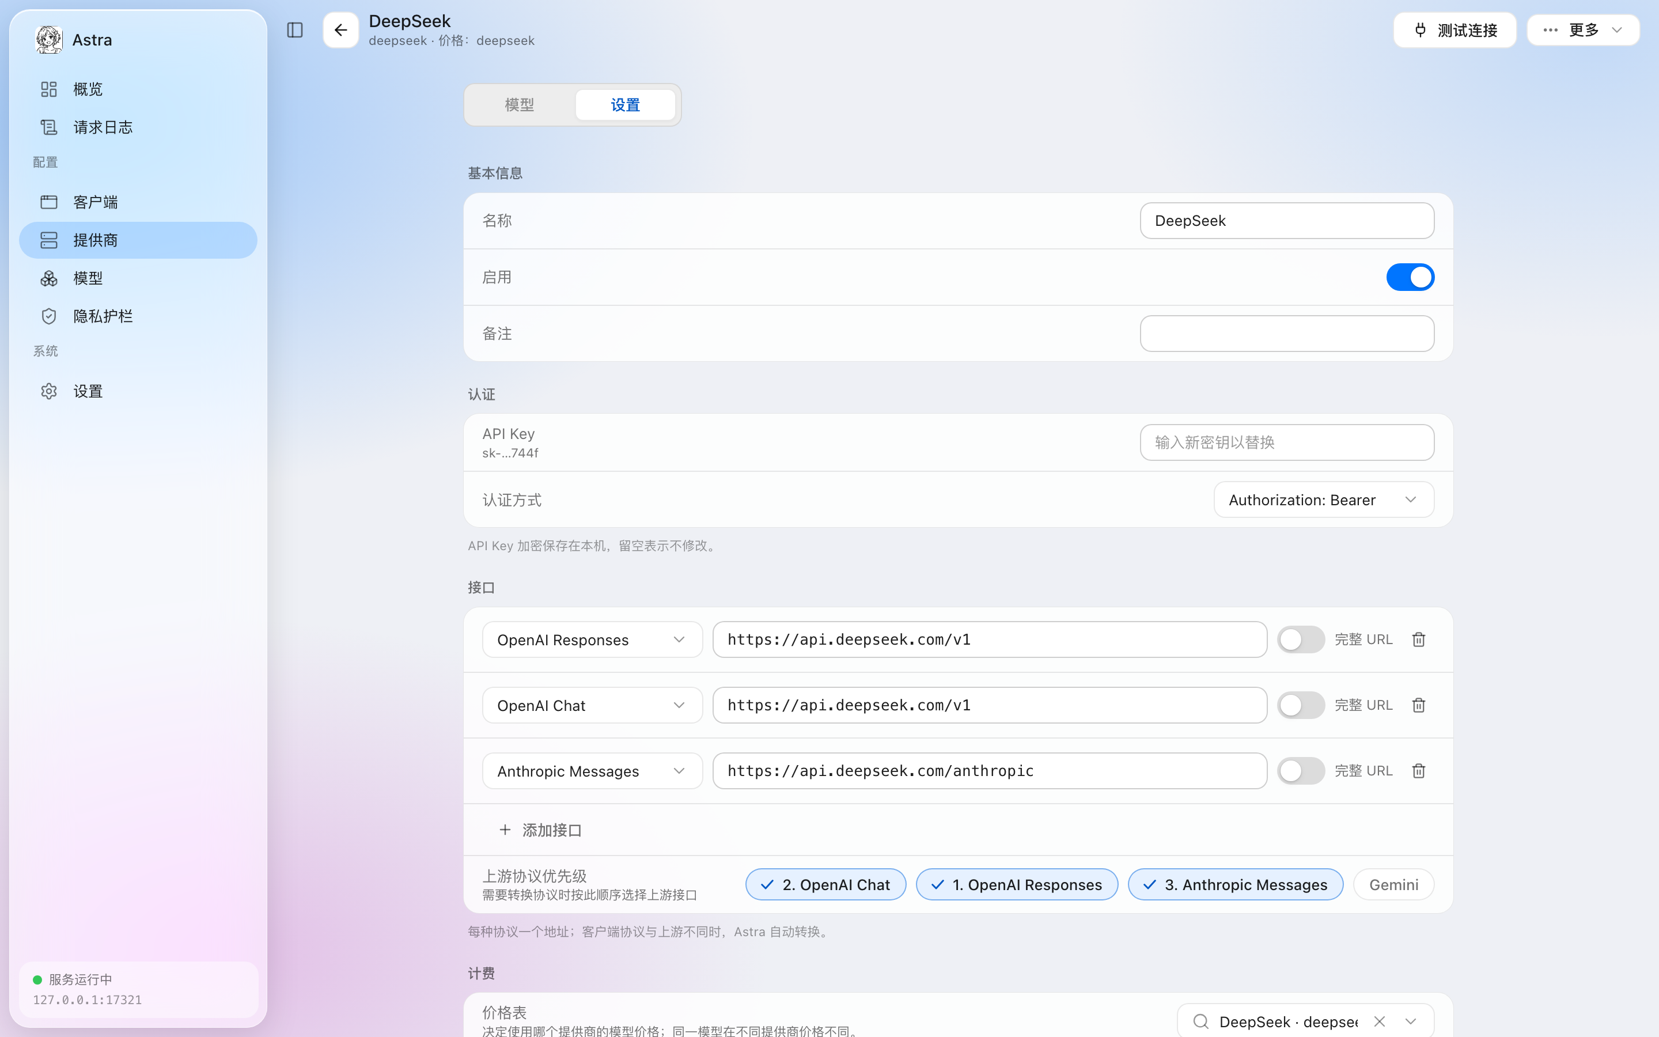Switch to the 设置 tab
The width and height of the screenshot is (1659, 1037).
click(x=624, y=105)
